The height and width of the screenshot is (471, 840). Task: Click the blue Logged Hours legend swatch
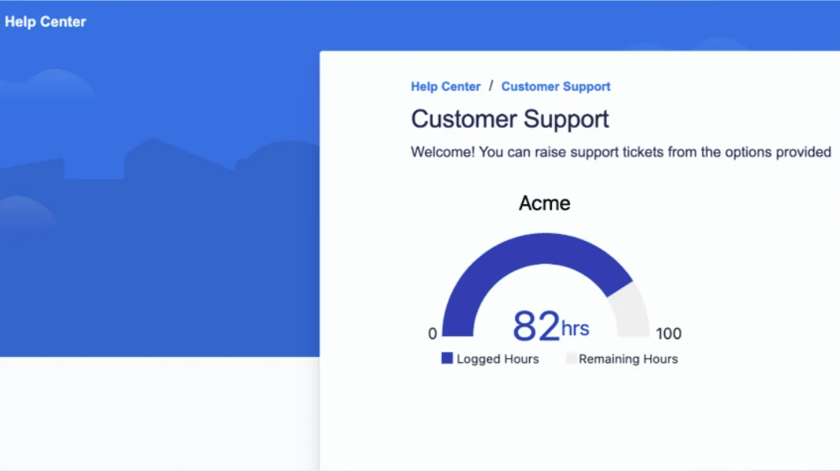447,359
